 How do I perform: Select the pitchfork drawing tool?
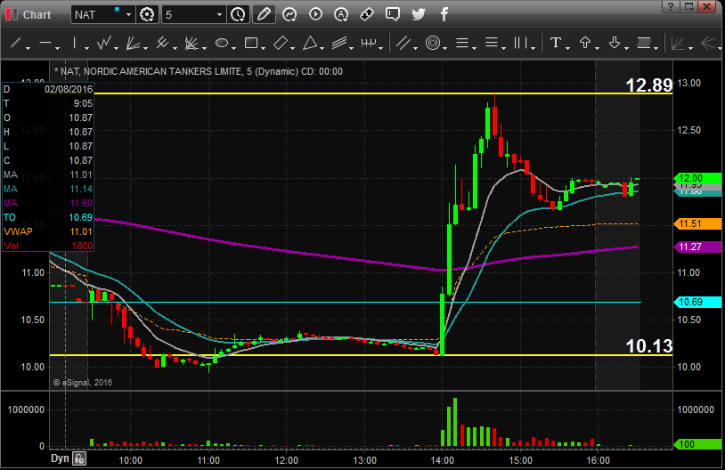click(x=162, y=44)
